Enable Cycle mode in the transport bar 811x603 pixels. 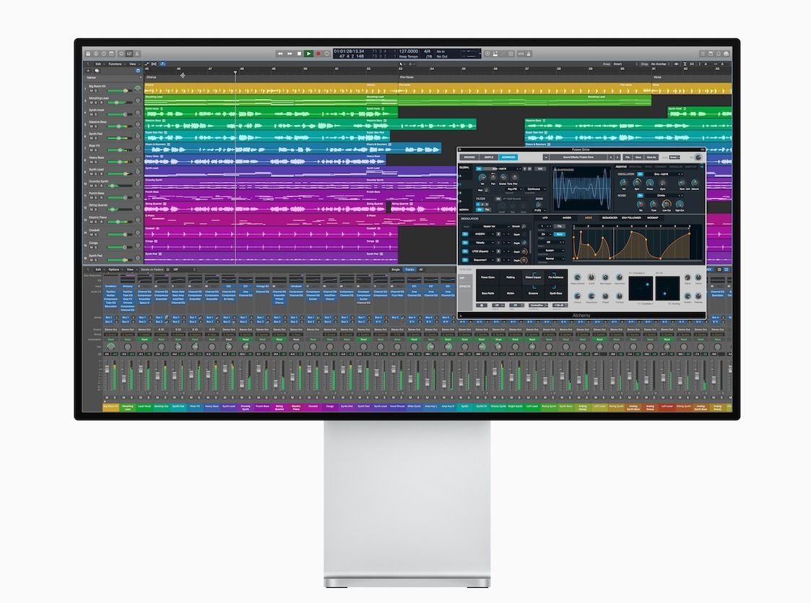[326, 53]
